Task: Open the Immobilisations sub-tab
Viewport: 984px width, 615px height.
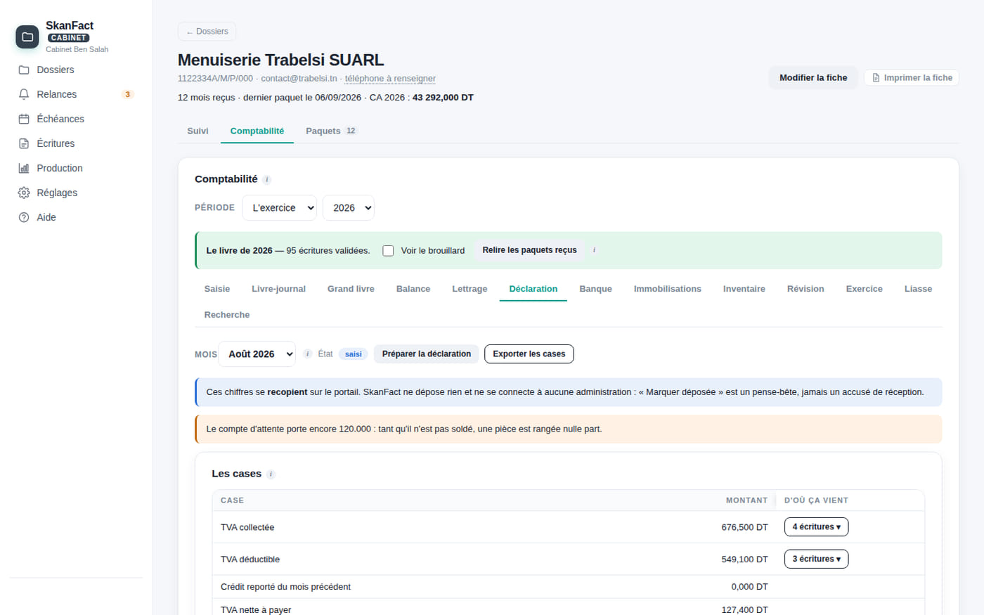Action: pyautogui.click(x=668, y=289)
